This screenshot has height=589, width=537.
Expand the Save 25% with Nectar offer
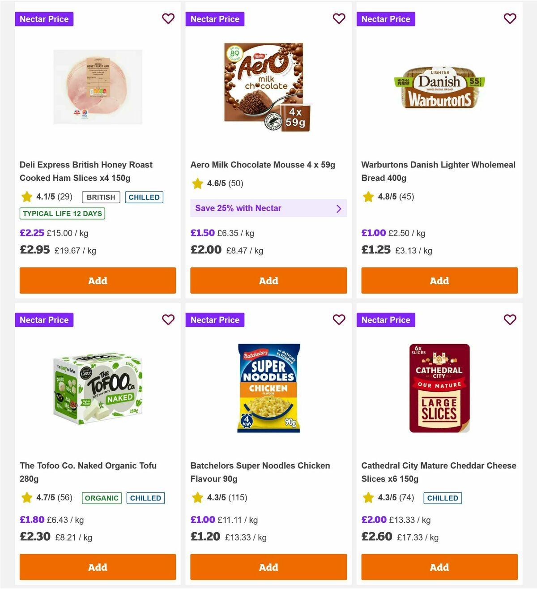(268, 208)
